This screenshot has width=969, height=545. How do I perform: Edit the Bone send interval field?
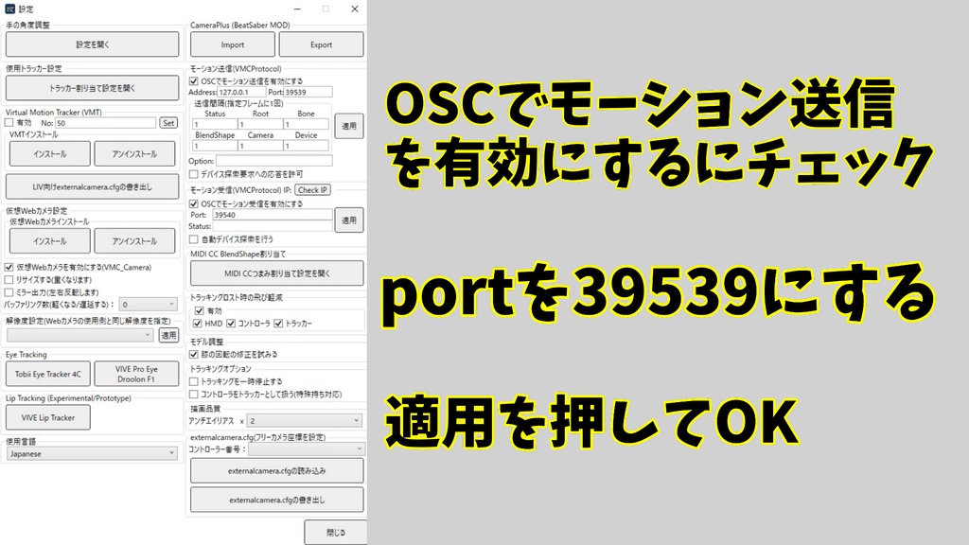(x=306, y=124)
